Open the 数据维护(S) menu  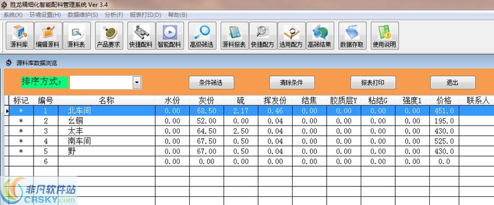click(82, 15)
